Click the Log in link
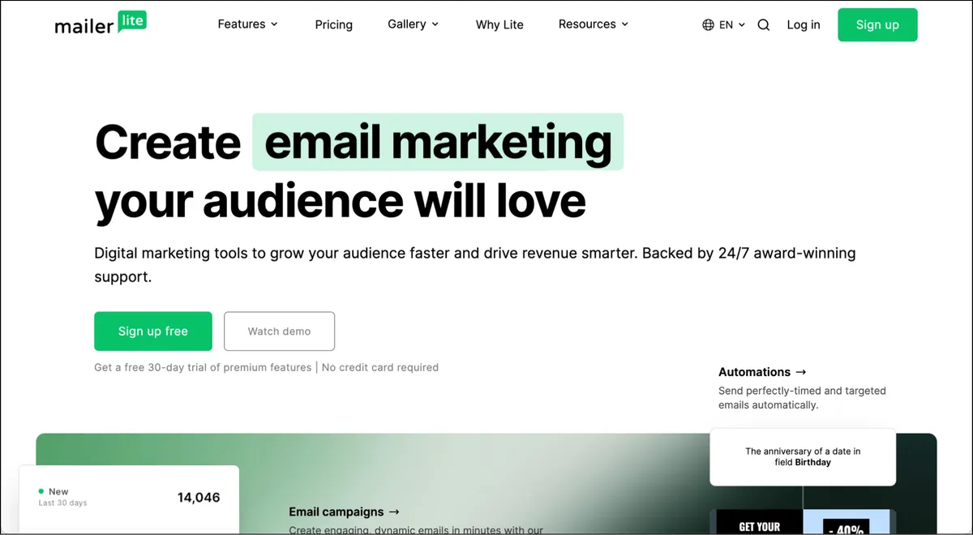This screenshot has width=973, height=535. tap(804, 25)
